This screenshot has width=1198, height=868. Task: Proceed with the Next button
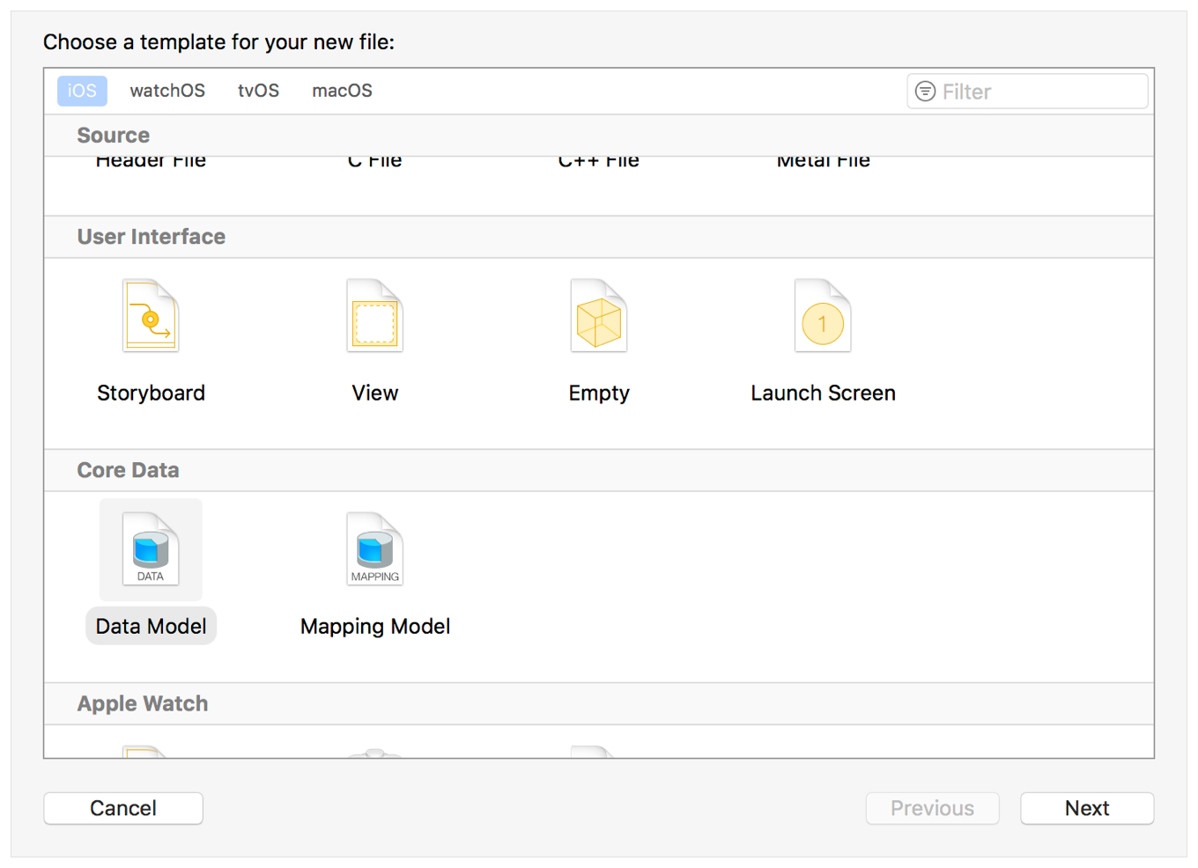pyautogui.click(x=1086, y=808)
